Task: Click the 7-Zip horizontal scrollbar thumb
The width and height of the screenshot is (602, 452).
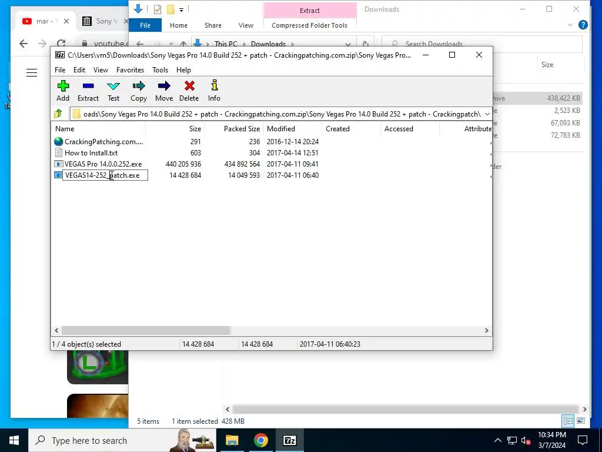Action: [146, 331]
